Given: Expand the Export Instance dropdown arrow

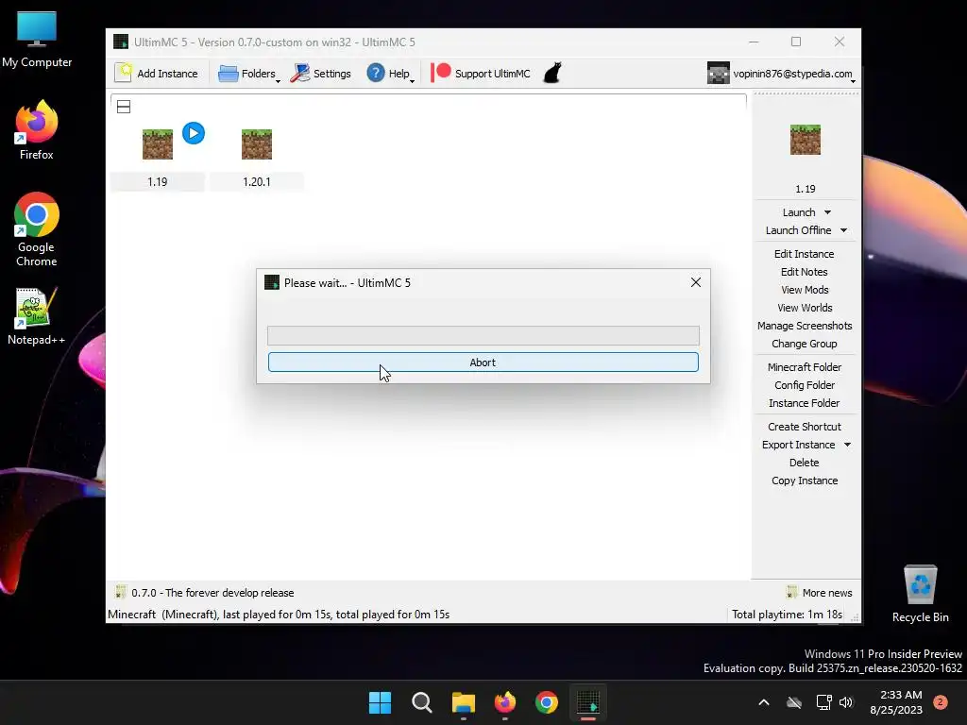Looking at the screenshot, I should pos(847,445).
